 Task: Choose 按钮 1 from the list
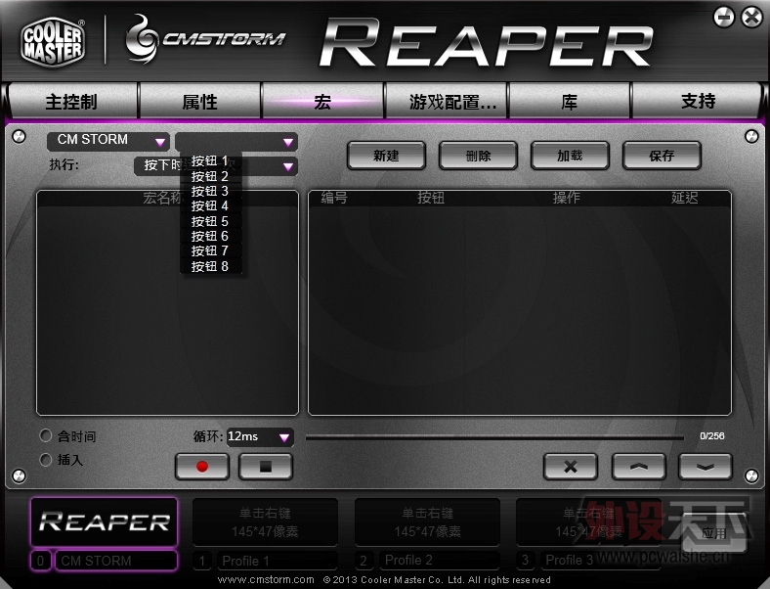[x=211, y=160]
